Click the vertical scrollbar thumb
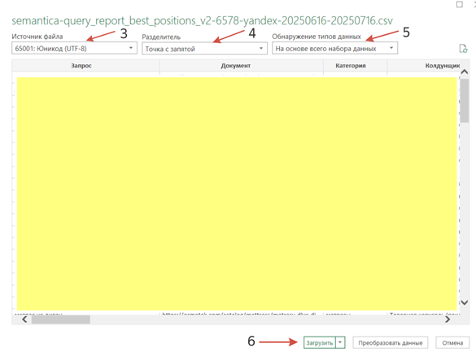 pos(465,101)
